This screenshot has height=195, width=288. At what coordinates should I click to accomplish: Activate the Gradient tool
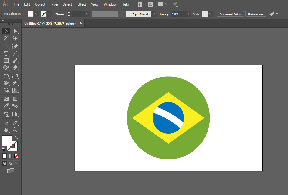pyautogui.click(x=15, y=99)
